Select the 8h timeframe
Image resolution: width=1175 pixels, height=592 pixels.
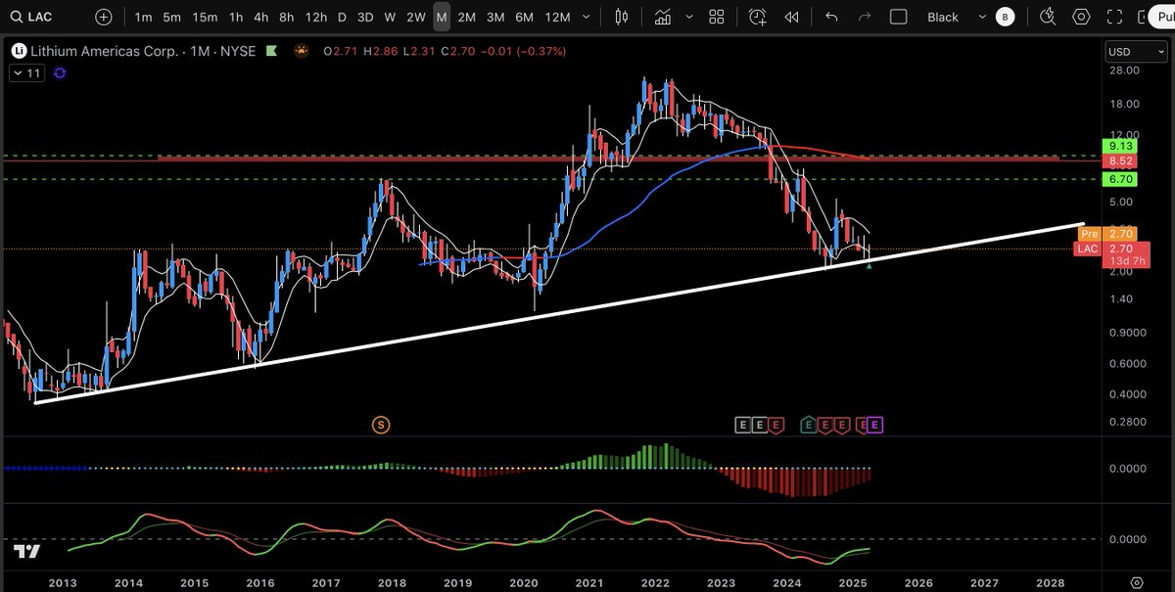[286, 17]
